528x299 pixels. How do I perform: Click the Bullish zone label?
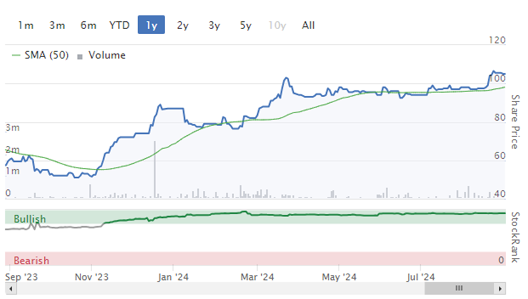point(30,219)
